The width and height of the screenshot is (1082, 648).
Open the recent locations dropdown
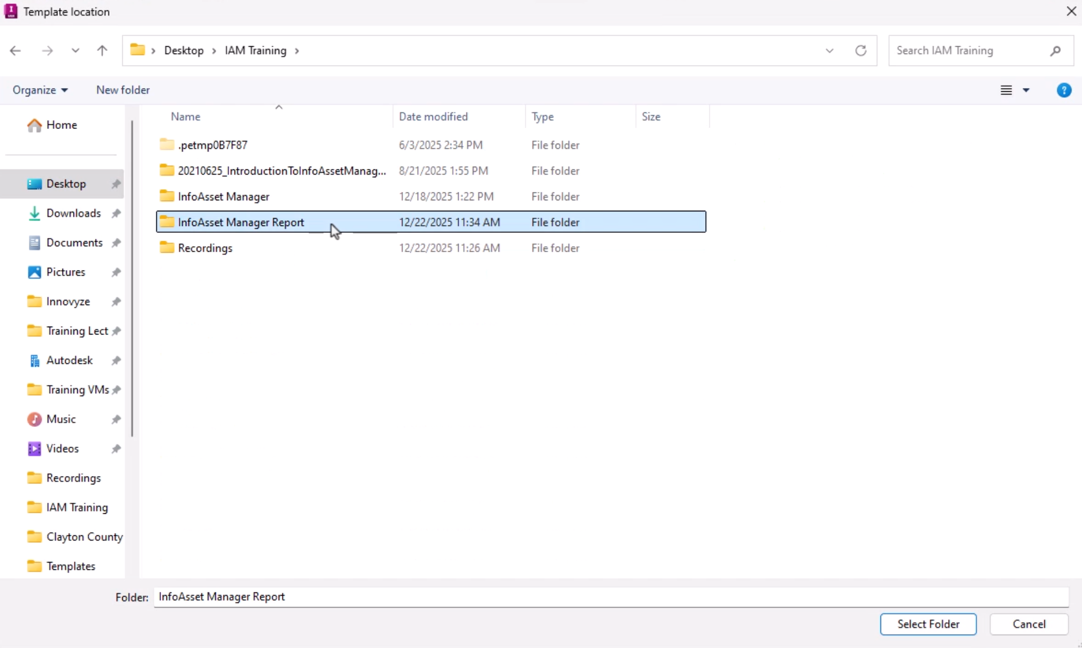[x=75, y=50]
